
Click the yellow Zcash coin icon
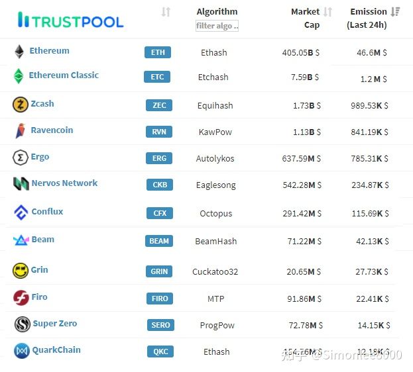(21, 105)
